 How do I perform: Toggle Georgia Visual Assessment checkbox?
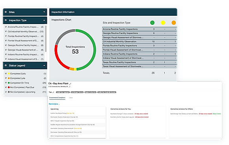6,50
